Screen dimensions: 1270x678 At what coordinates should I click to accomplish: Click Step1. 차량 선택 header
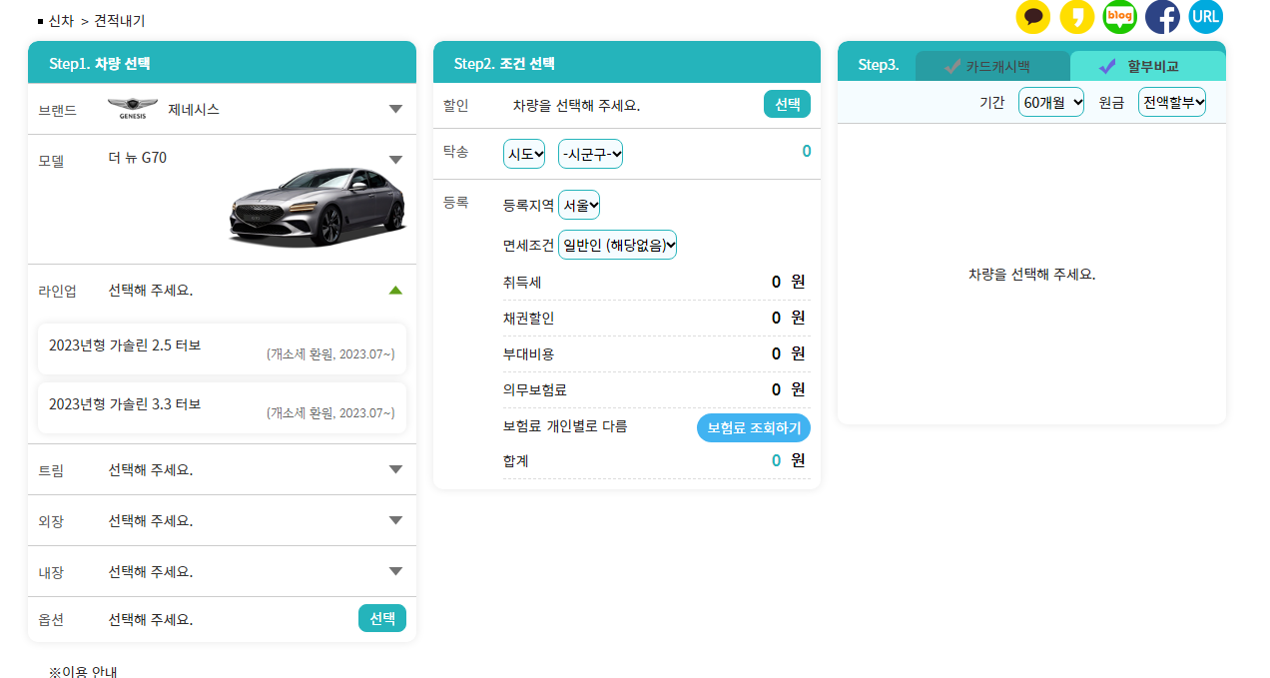point(222,63)
